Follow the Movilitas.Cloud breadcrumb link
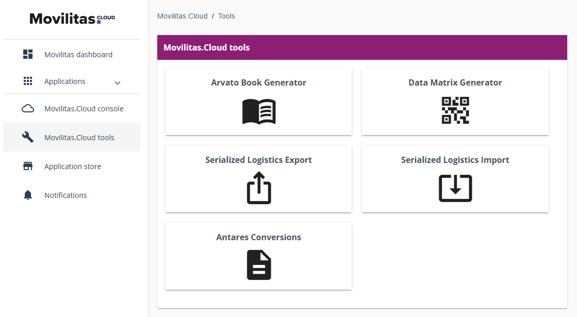The image size is (577, 317). click(182, 16)
